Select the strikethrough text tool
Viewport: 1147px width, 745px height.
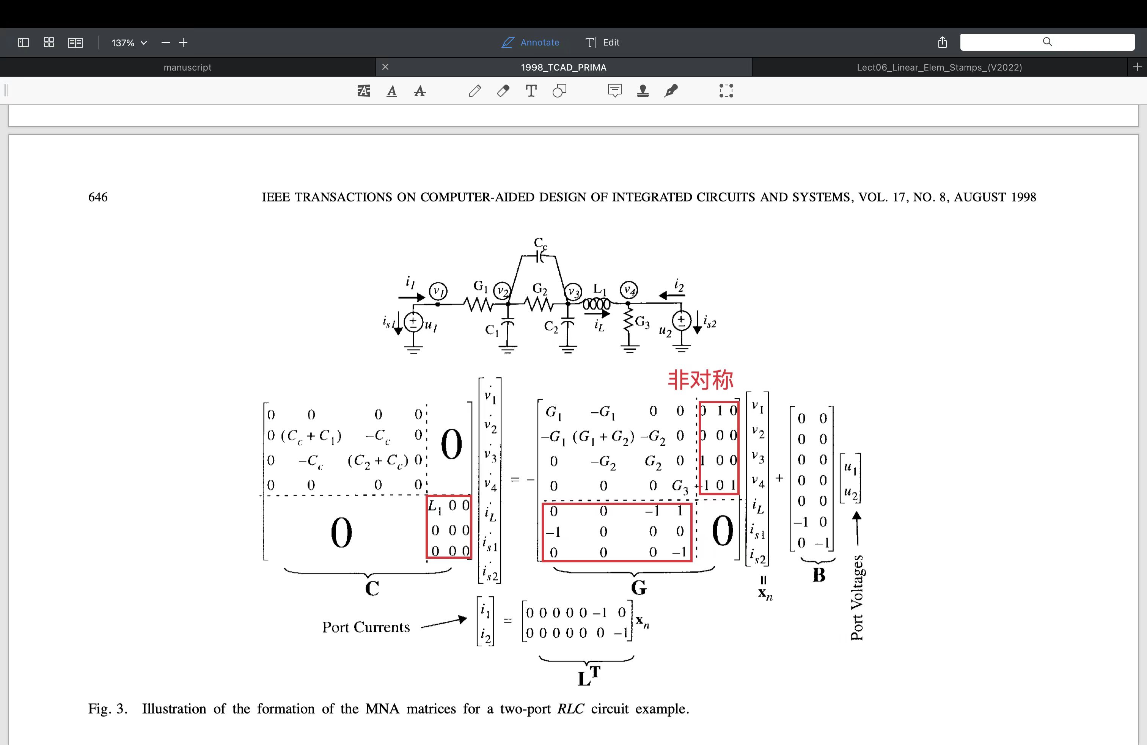tap(420, 91)
